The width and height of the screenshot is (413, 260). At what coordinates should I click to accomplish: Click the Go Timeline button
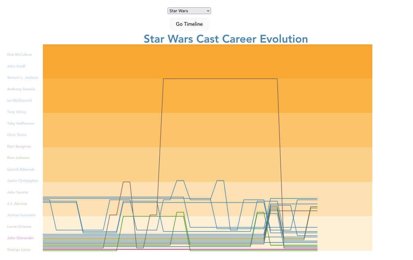pos(189,24)
